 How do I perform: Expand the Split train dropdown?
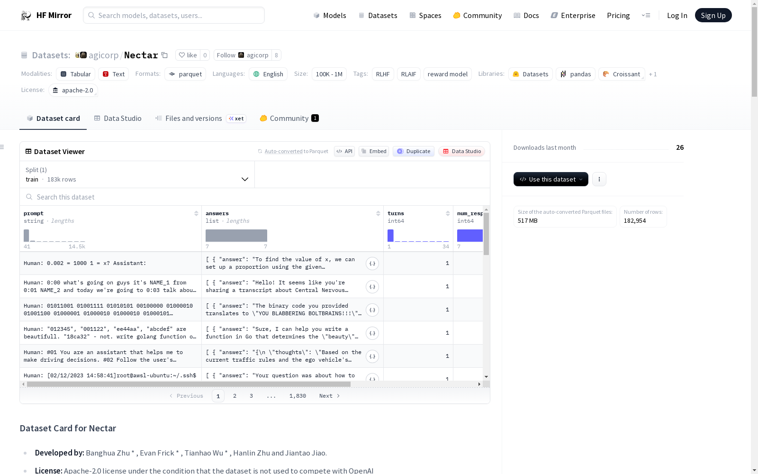point(137,174)
